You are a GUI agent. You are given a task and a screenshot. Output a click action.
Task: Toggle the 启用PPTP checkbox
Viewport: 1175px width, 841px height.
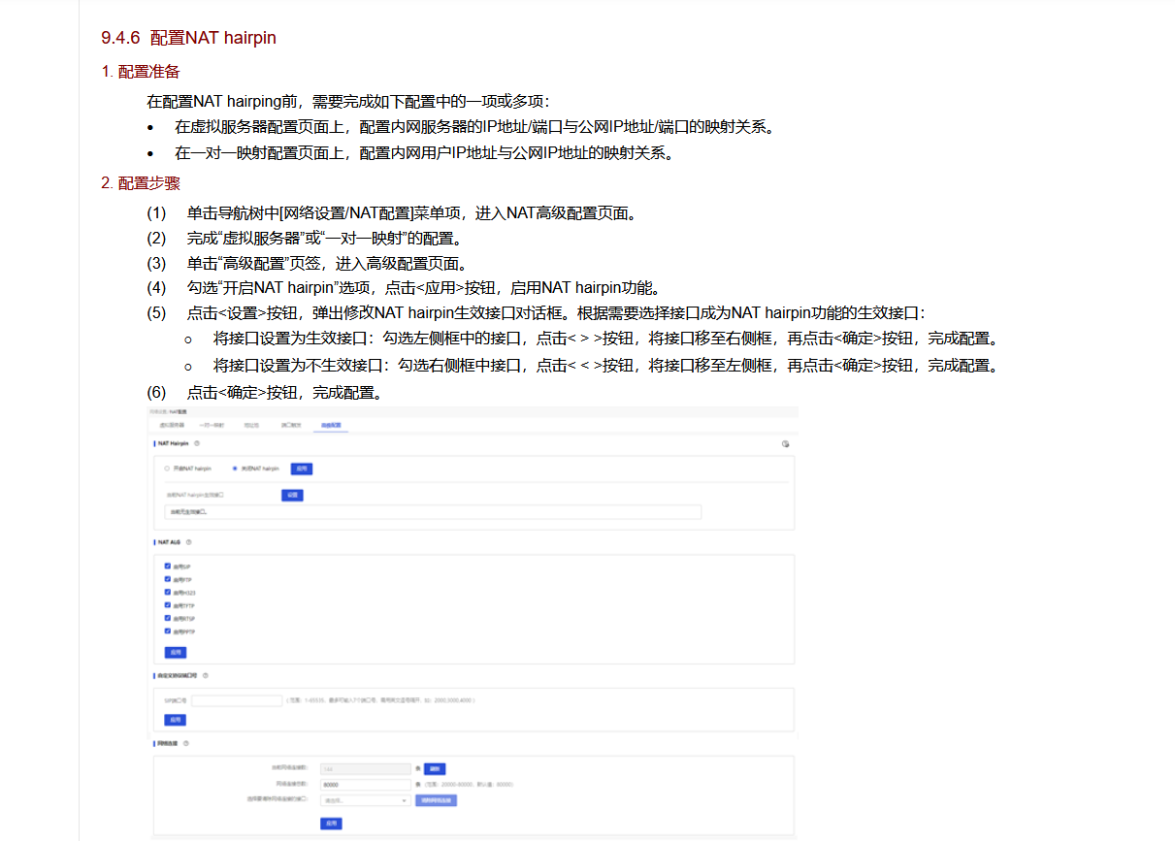click(x=168, y=631)
